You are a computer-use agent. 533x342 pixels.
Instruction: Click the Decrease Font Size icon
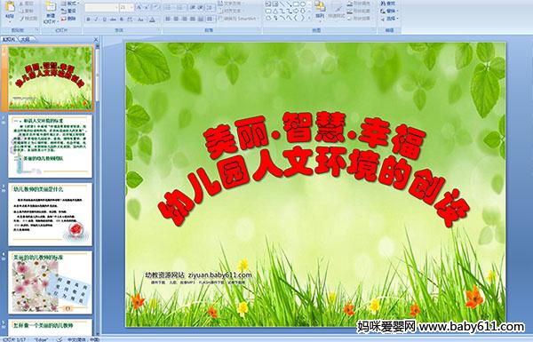tap(147, 7)
